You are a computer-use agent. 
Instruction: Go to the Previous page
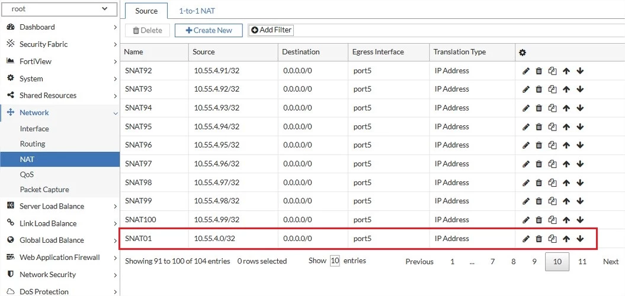tap(419, 261)
